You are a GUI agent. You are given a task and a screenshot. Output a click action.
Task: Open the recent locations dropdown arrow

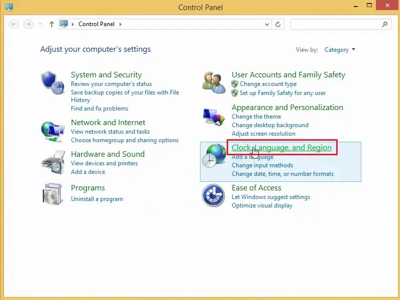(x=40, y=24)
